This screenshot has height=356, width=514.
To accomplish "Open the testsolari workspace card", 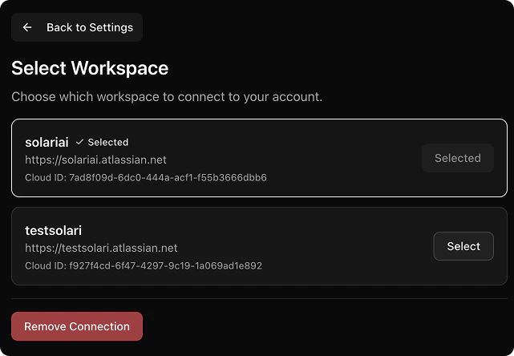I will pos(259,246).
